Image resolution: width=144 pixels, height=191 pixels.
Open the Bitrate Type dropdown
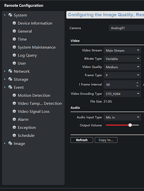(122, 59)
